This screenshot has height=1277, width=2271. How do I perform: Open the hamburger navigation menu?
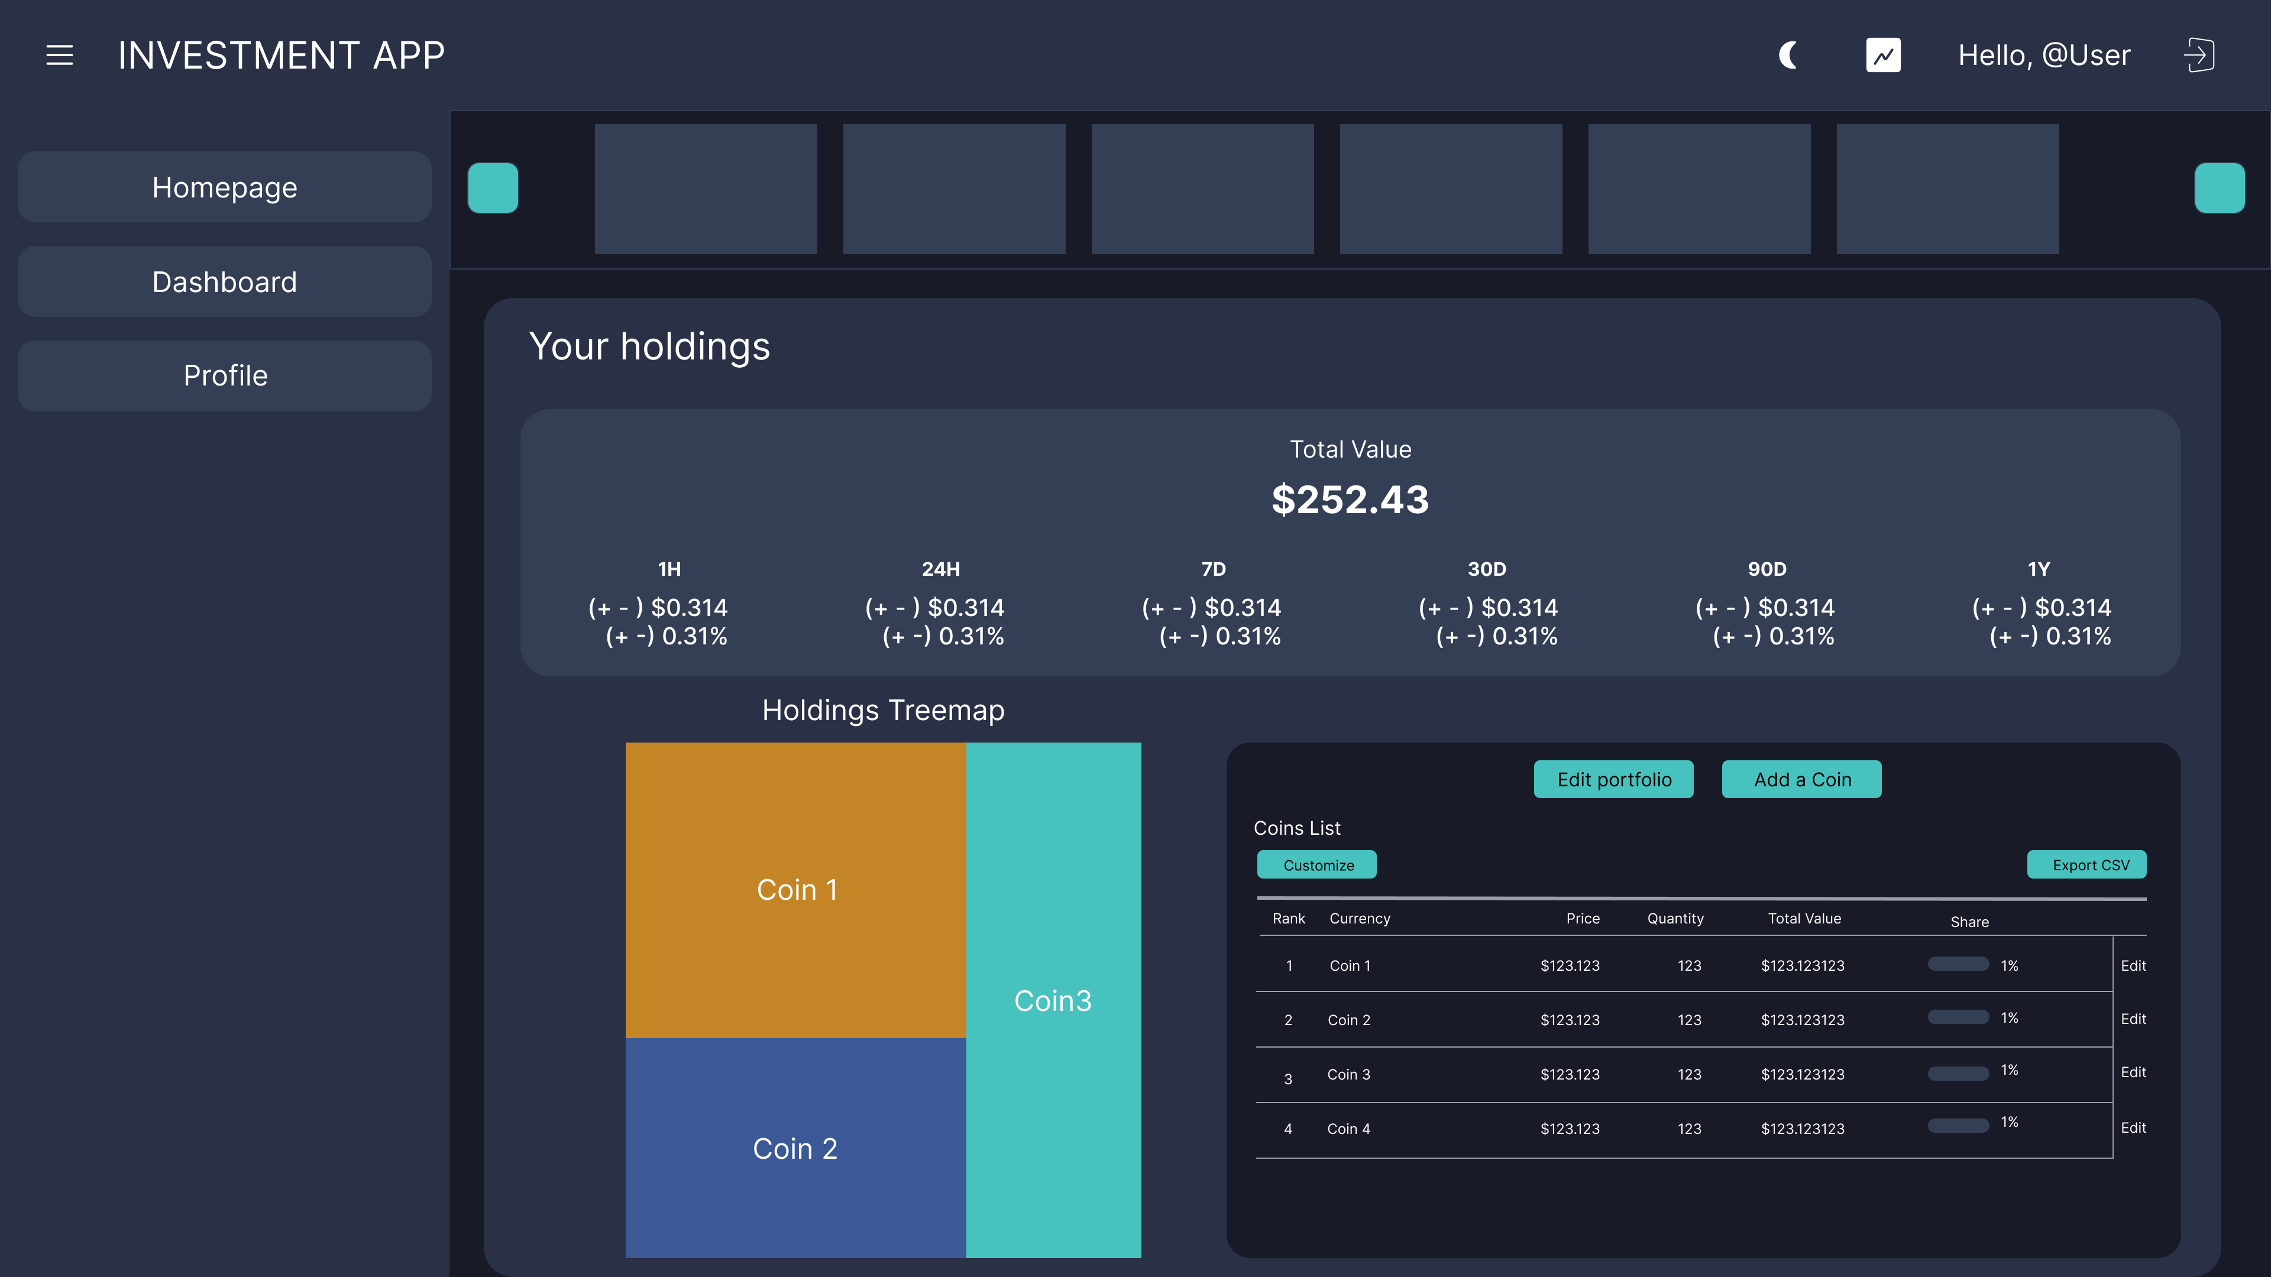[x=59, y=56]
